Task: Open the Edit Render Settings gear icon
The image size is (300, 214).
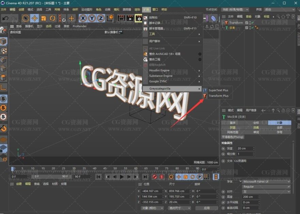Action: point(138,18)
